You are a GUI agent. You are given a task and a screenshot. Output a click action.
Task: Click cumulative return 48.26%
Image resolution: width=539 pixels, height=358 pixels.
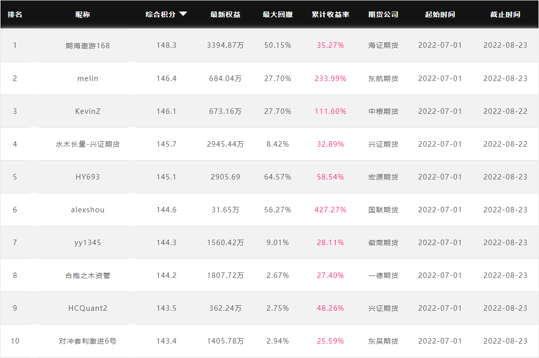click(x=330, y=308)
